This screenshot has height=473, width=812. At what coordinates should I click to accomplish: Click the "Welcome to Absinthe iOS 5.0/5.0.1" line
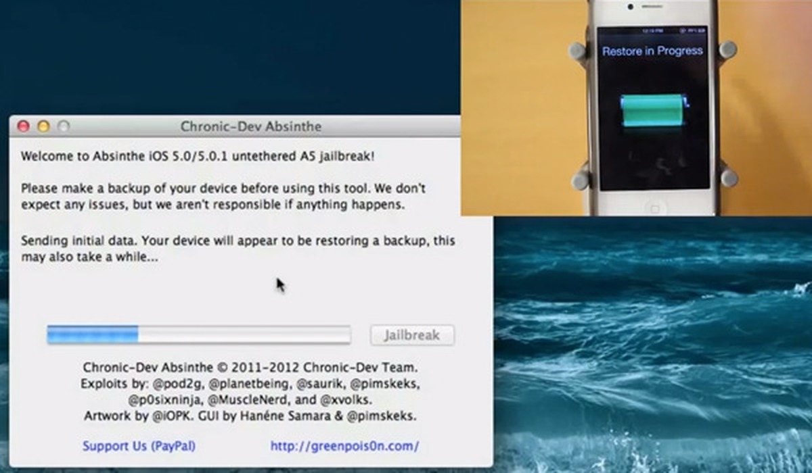coord(198,156)
